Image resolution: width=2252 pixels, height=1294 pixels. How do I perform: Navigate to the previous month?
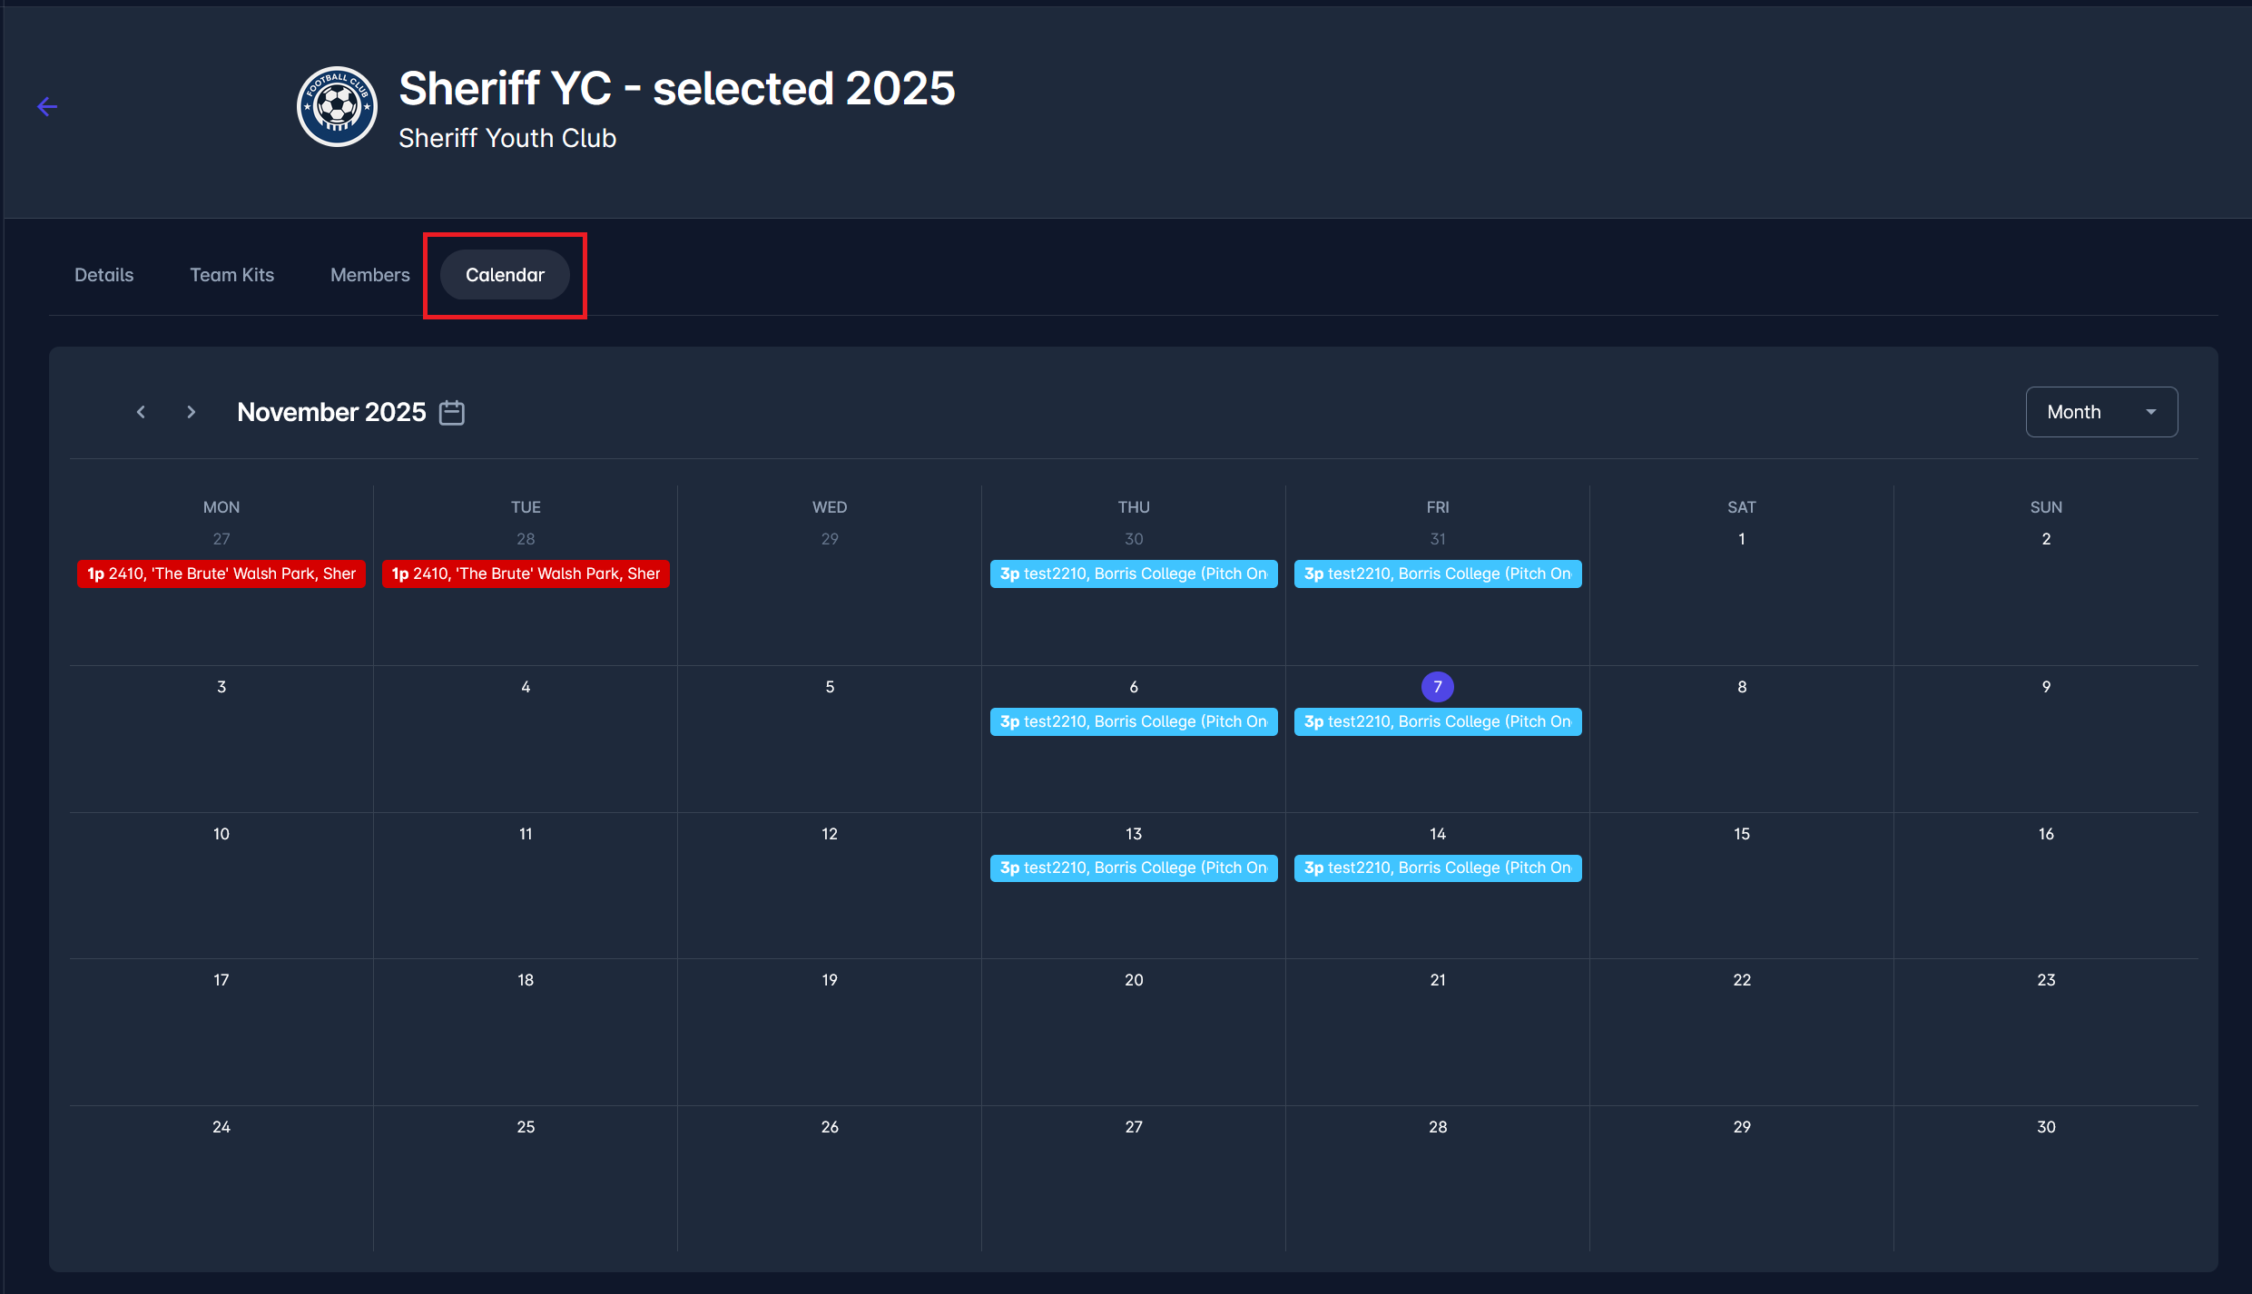pos(142,411)
